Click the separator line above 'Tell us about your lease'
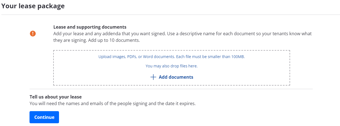This screenshot has height=126, width=340. [x=171, y=89]
